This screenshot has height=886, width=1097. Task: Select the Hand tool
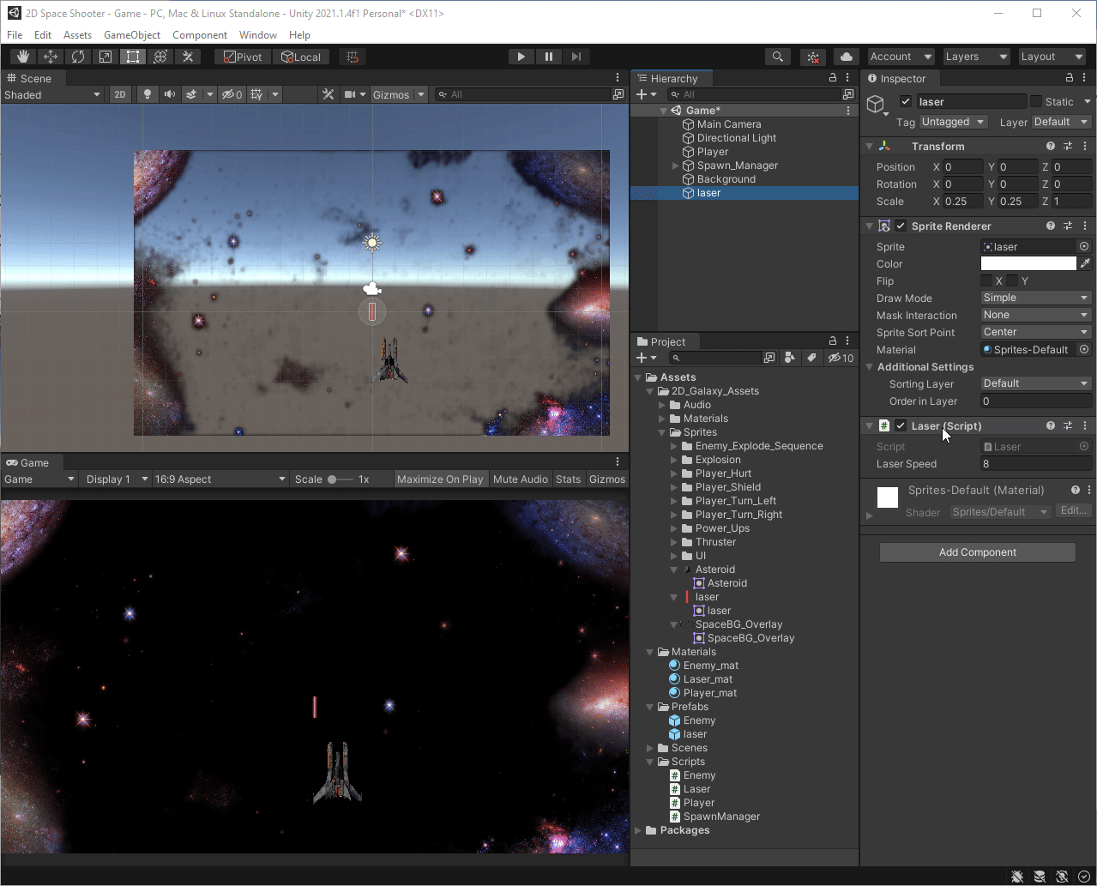tap(23, 57)
